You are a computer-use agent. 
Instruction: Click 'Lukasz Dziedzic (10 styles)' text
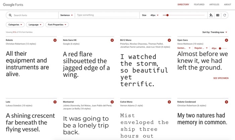click(x=19, y=105)
